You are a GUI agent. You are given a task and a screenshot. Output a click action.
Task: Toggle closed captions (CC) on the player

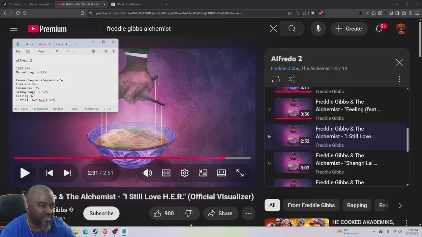(166, 173)
